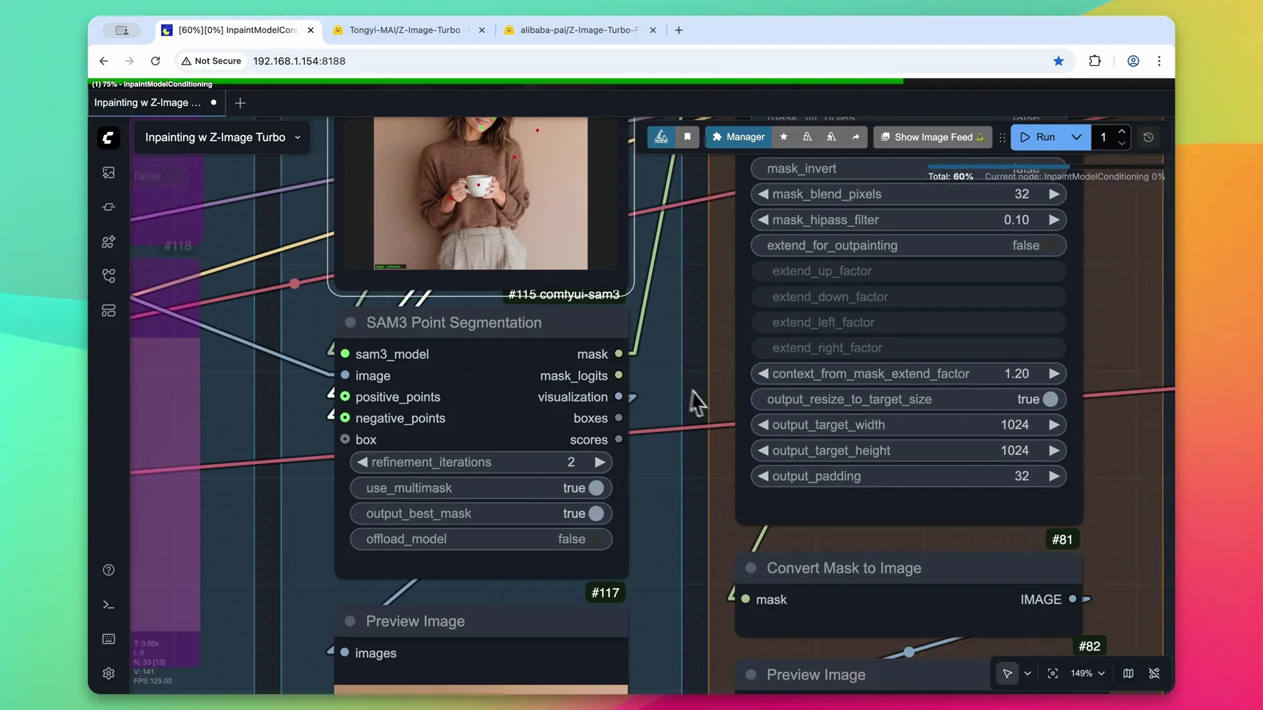Open Show Image Feed
Image resolution: width=1263 pixels, height=710 pixels.
932,137
